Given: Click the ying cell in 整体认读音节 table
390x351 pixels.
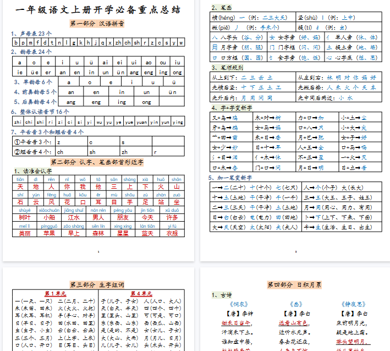Looking at the screenshot, I should click(178, 122).
